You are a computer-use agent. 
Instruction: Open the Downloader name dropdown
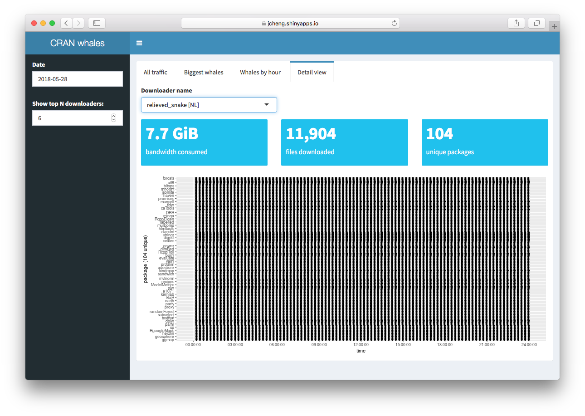(x=209, y=105)
